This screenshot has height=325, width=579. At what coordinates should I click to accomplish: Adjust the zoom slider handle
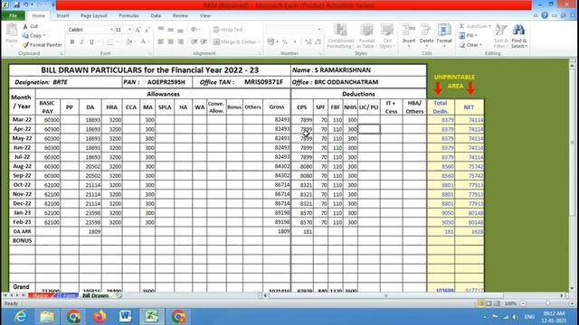548,303
